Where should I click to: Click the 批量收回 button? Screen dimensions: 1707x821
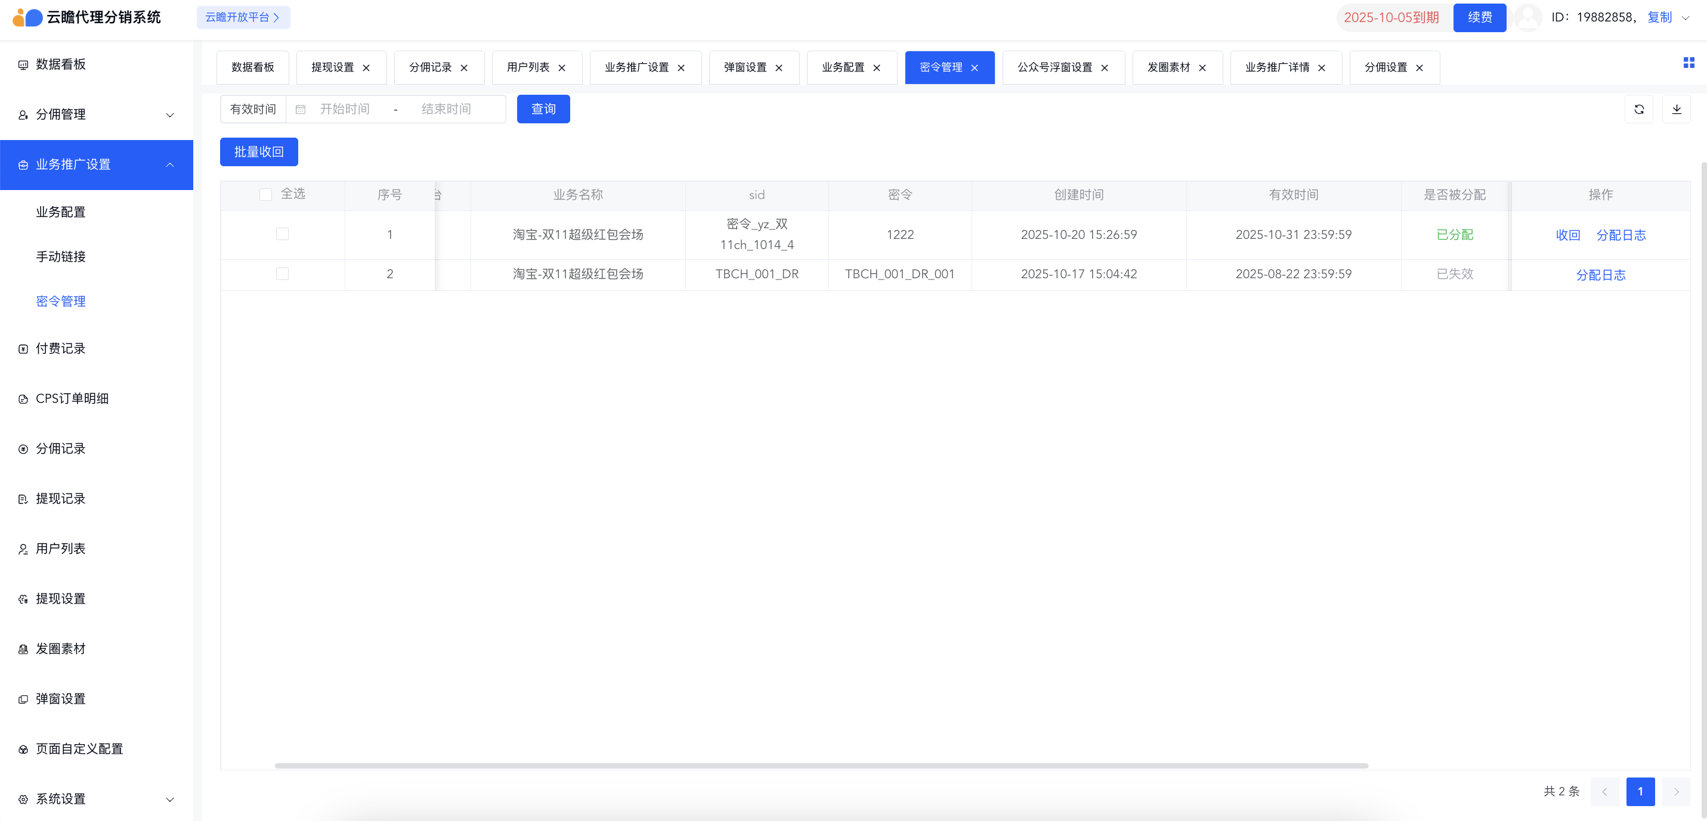tap(258, 151)
